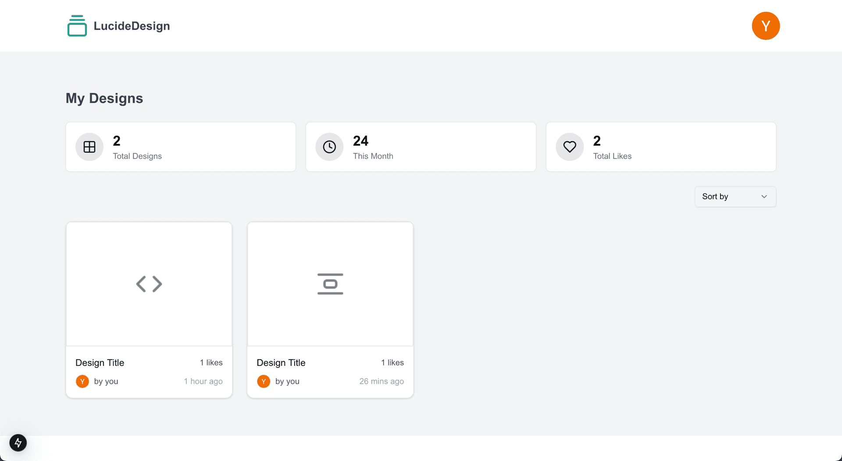Open the second Design Title link
Image resolution: width=842 pixels, height=461 pixels.
(x=281, y=363)
